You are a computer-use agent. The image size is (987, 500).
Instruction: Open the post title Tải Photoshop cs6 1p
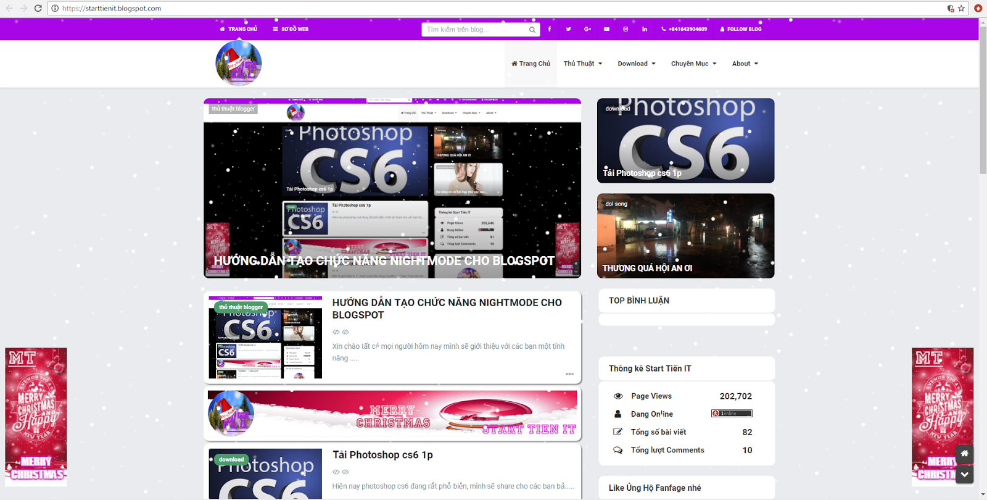pos(382,455)
